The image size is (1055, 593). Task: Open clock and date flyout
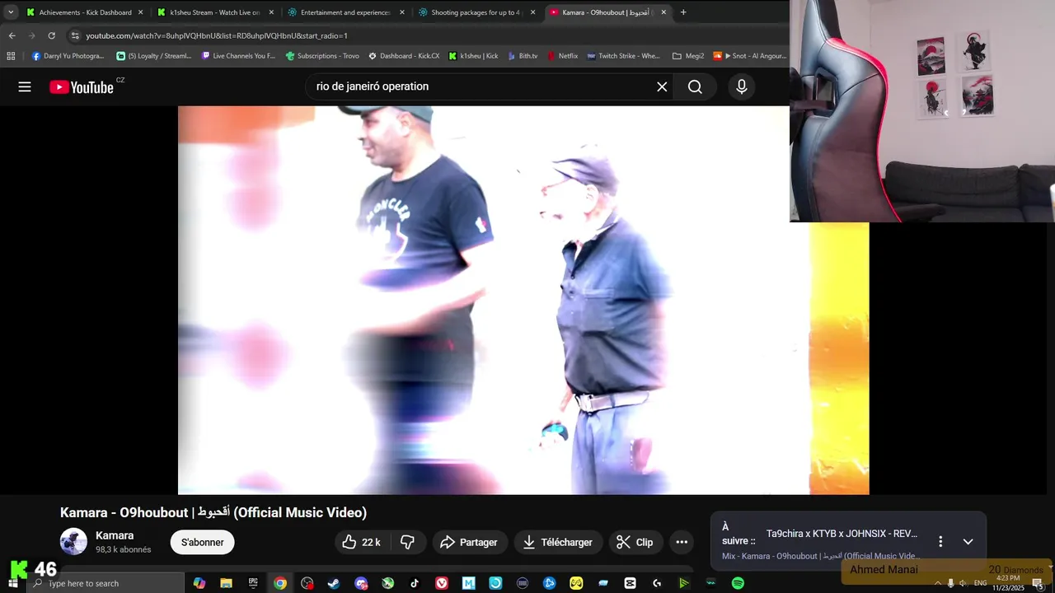point(1008,583)
